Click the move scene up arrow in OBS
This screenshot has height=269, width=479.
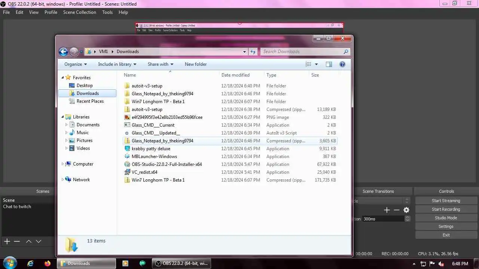pyautogui.click(x=29, y=241)
